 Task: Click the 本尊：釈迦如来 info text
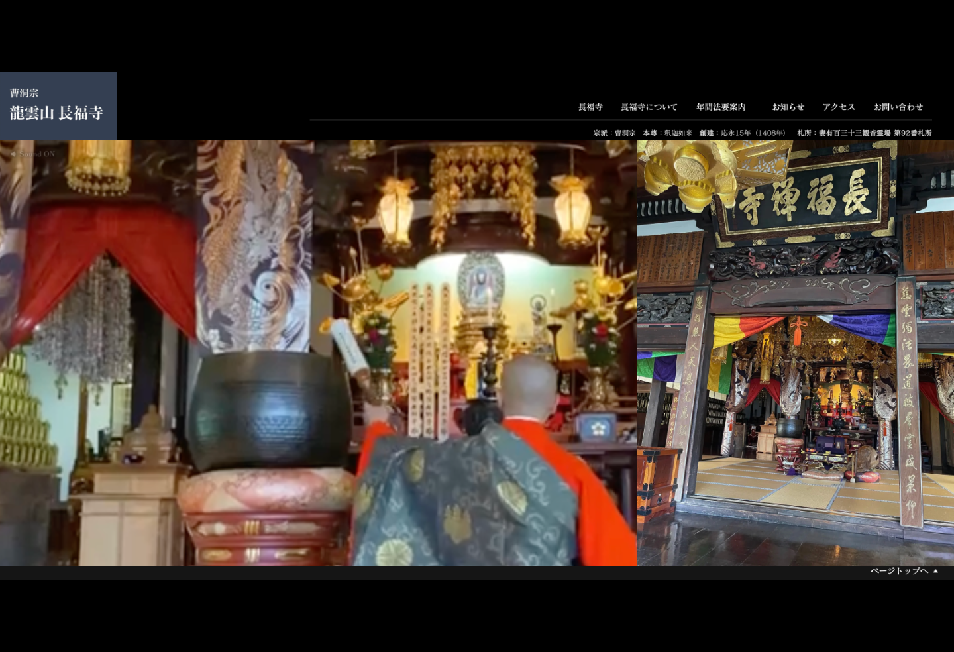click(667, 133)
